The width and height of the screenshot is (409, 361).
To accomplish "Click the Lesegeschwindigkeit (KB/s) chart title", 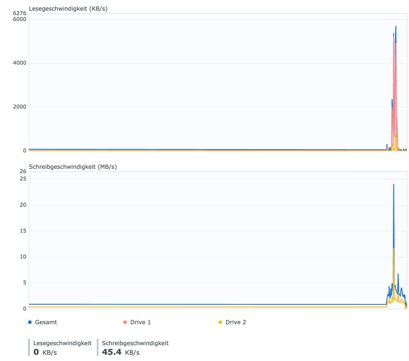I will 68,9.
